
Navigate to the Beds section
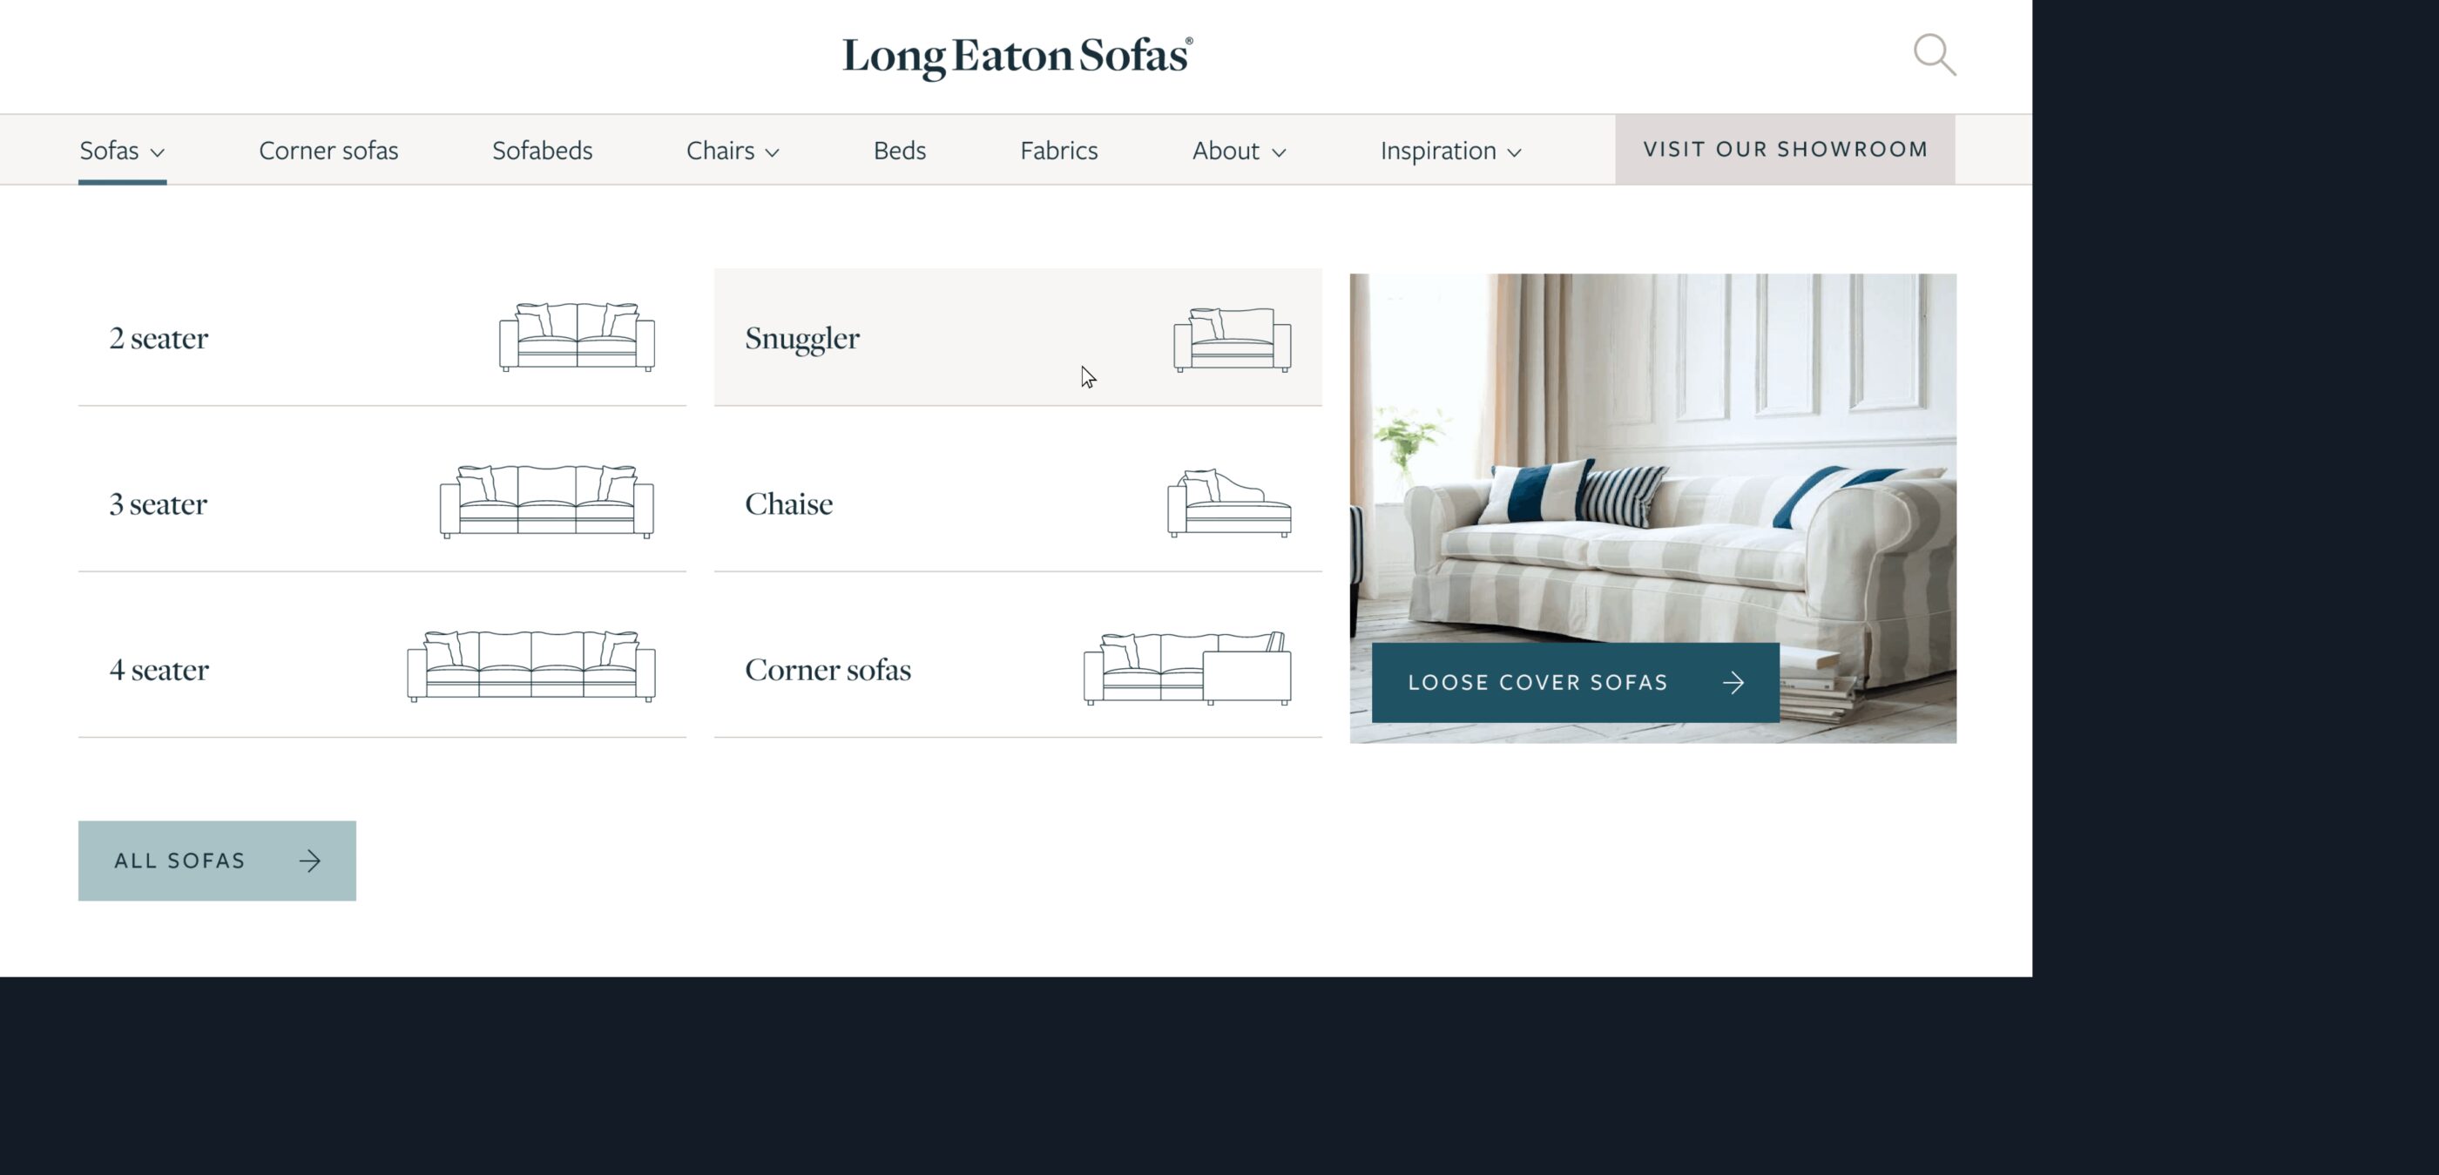click(x=901, y=150)
